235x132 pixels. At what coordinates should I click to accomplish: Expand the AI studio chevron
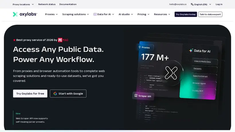pyautogui.click(x=132, y=14)
